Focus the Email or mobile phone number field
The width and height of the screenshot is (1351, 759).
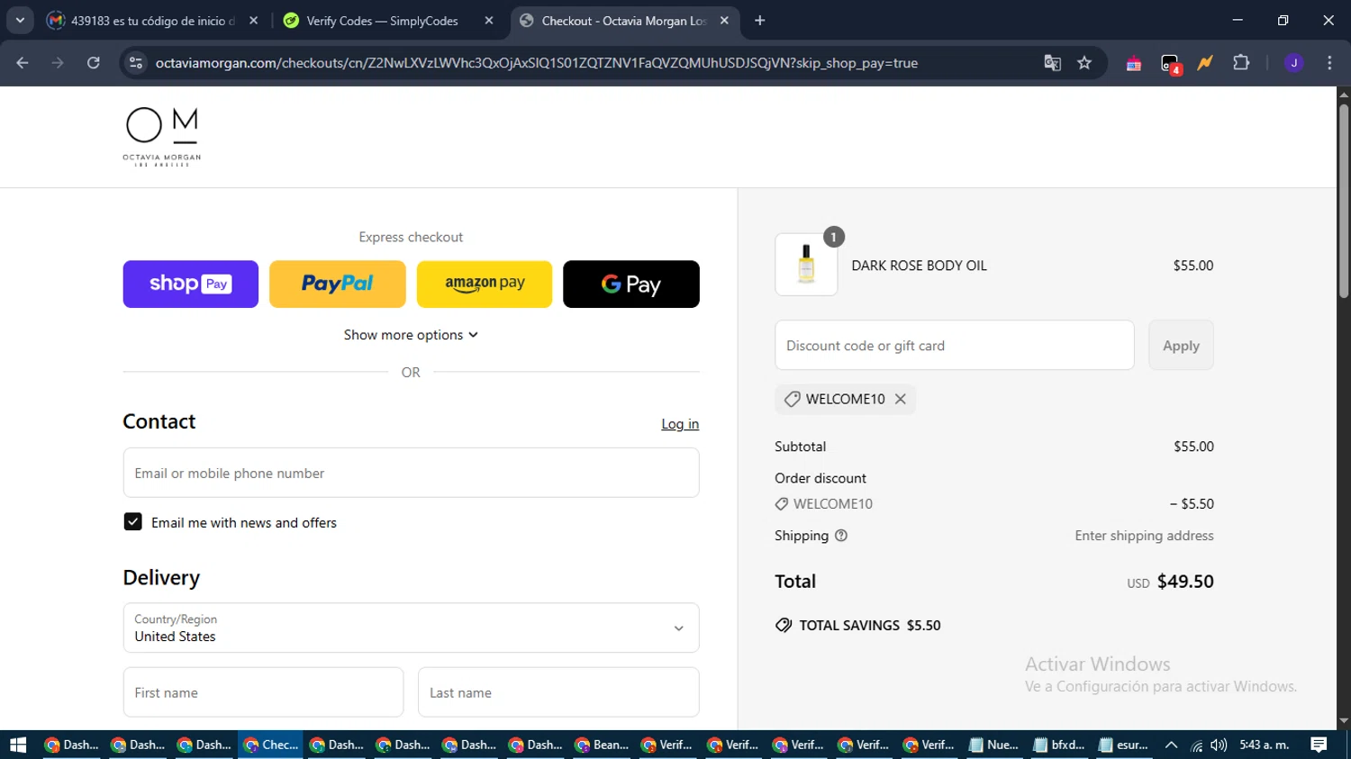point(411,473)
